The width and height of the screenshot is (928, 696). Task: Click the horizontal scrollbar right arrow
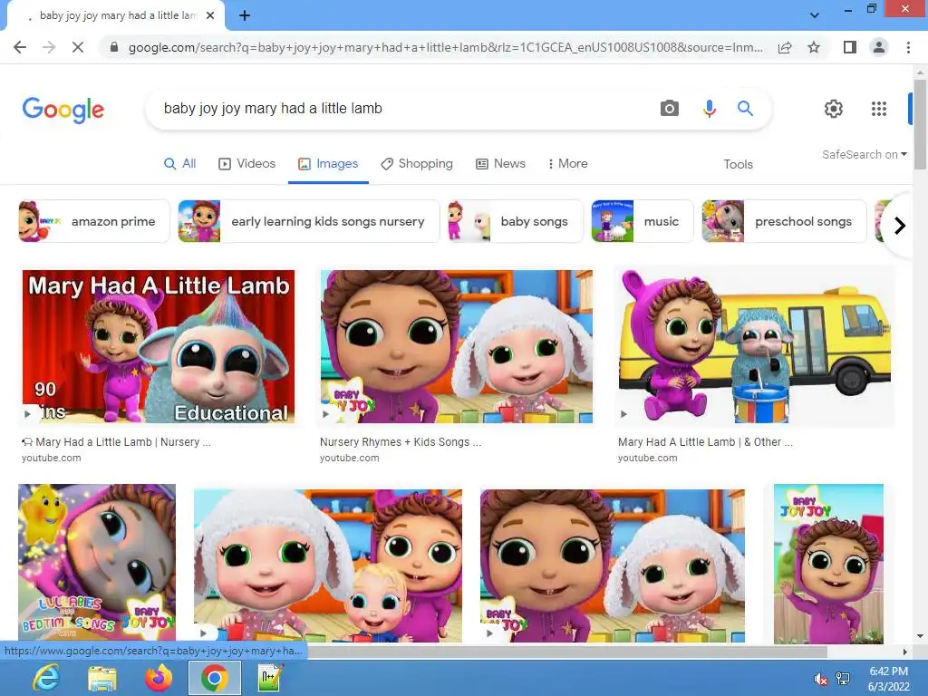coord(904,652)
